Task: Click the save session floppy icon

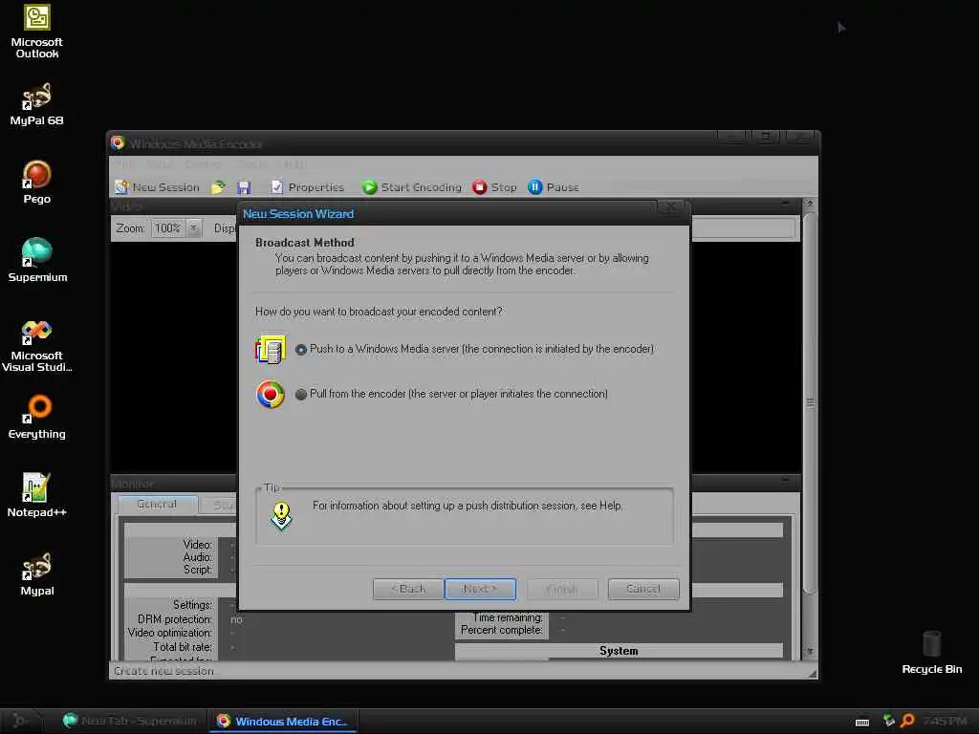Action: [244, 187]
